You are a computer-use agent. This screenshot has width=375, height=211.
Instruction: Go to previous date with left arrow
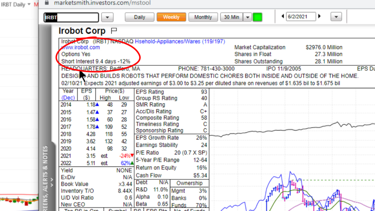[283, 16]
